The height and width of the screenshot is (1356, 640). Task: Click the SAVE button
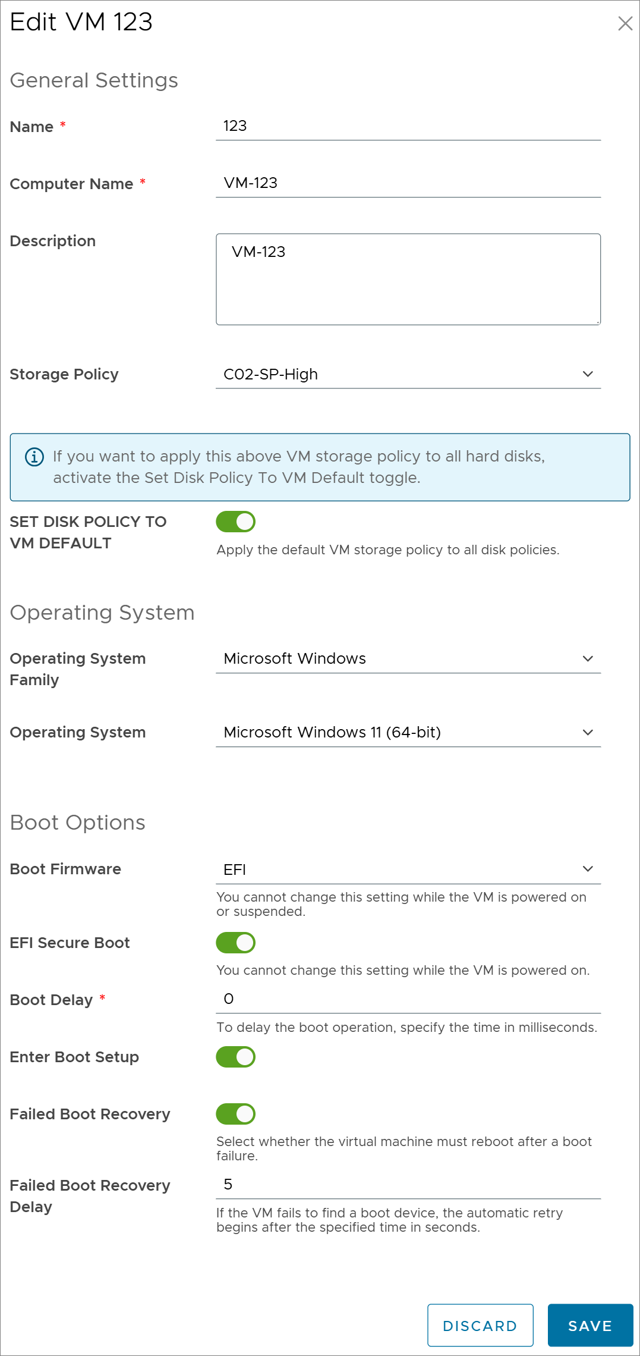[590, 1325]
